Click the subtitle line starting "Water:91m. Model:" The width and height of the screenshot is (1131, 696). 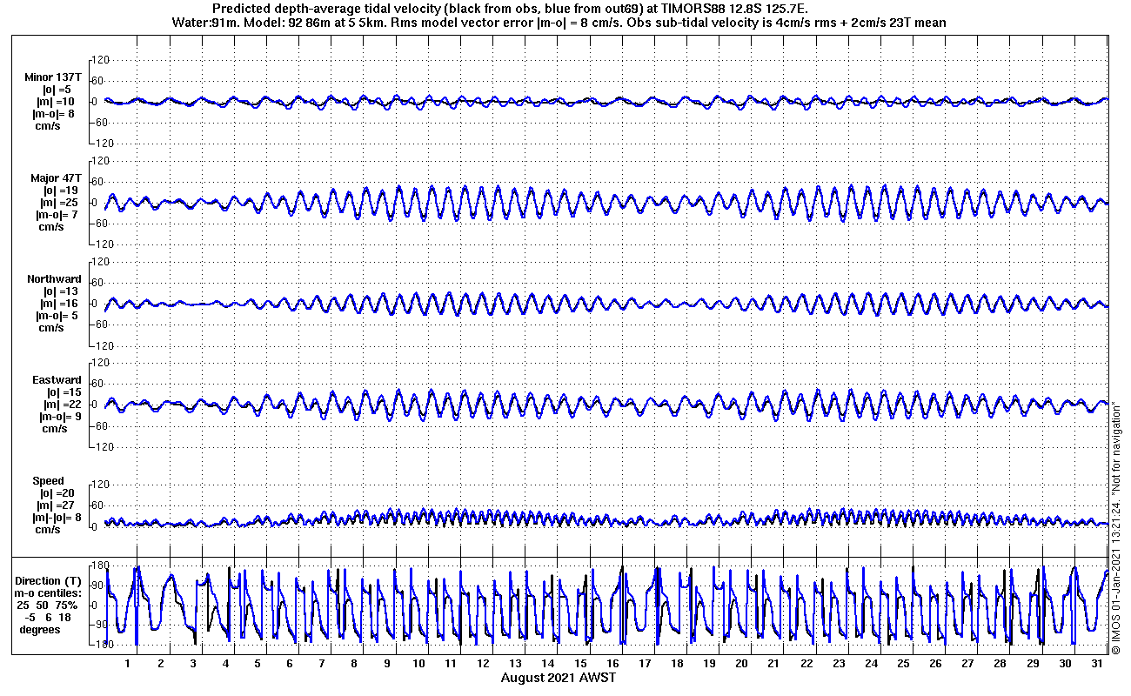coord(559,23)
